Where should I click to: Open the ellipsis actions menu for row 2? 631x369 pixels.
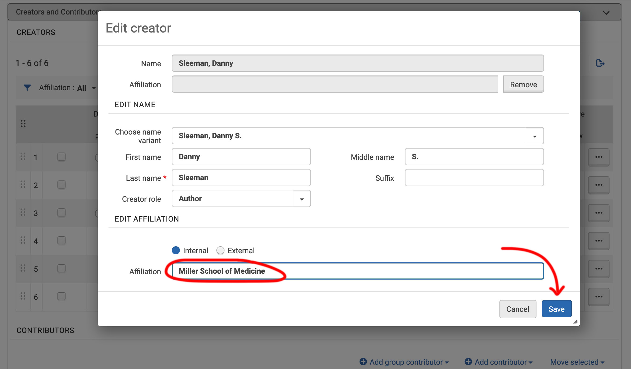[599, 185]
